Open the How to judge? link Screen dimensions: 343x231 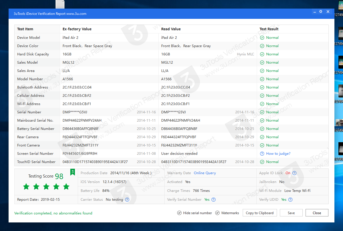[x=278, y=154]
